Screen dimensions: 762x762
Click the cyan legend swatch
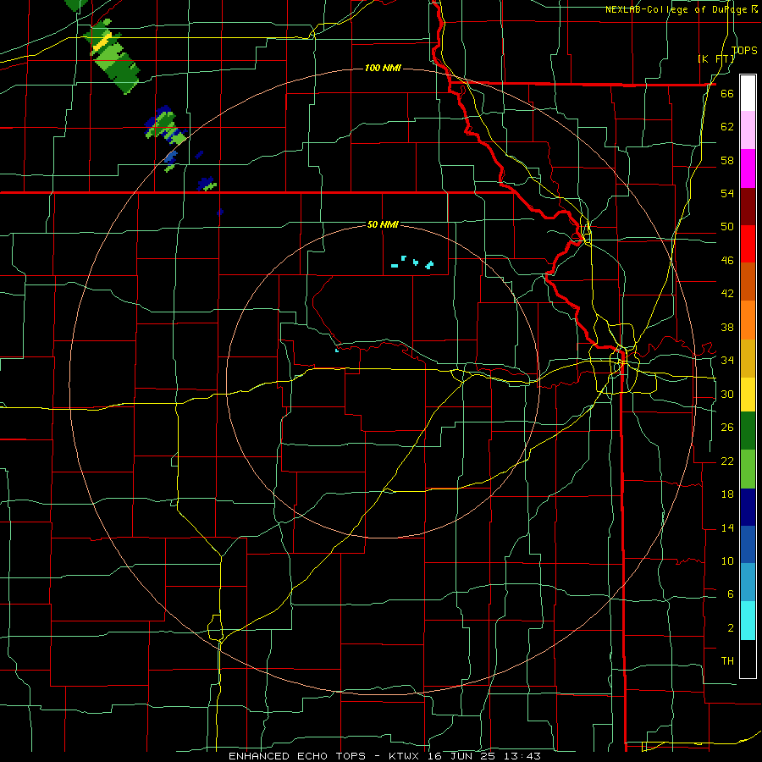click(748, 621)
